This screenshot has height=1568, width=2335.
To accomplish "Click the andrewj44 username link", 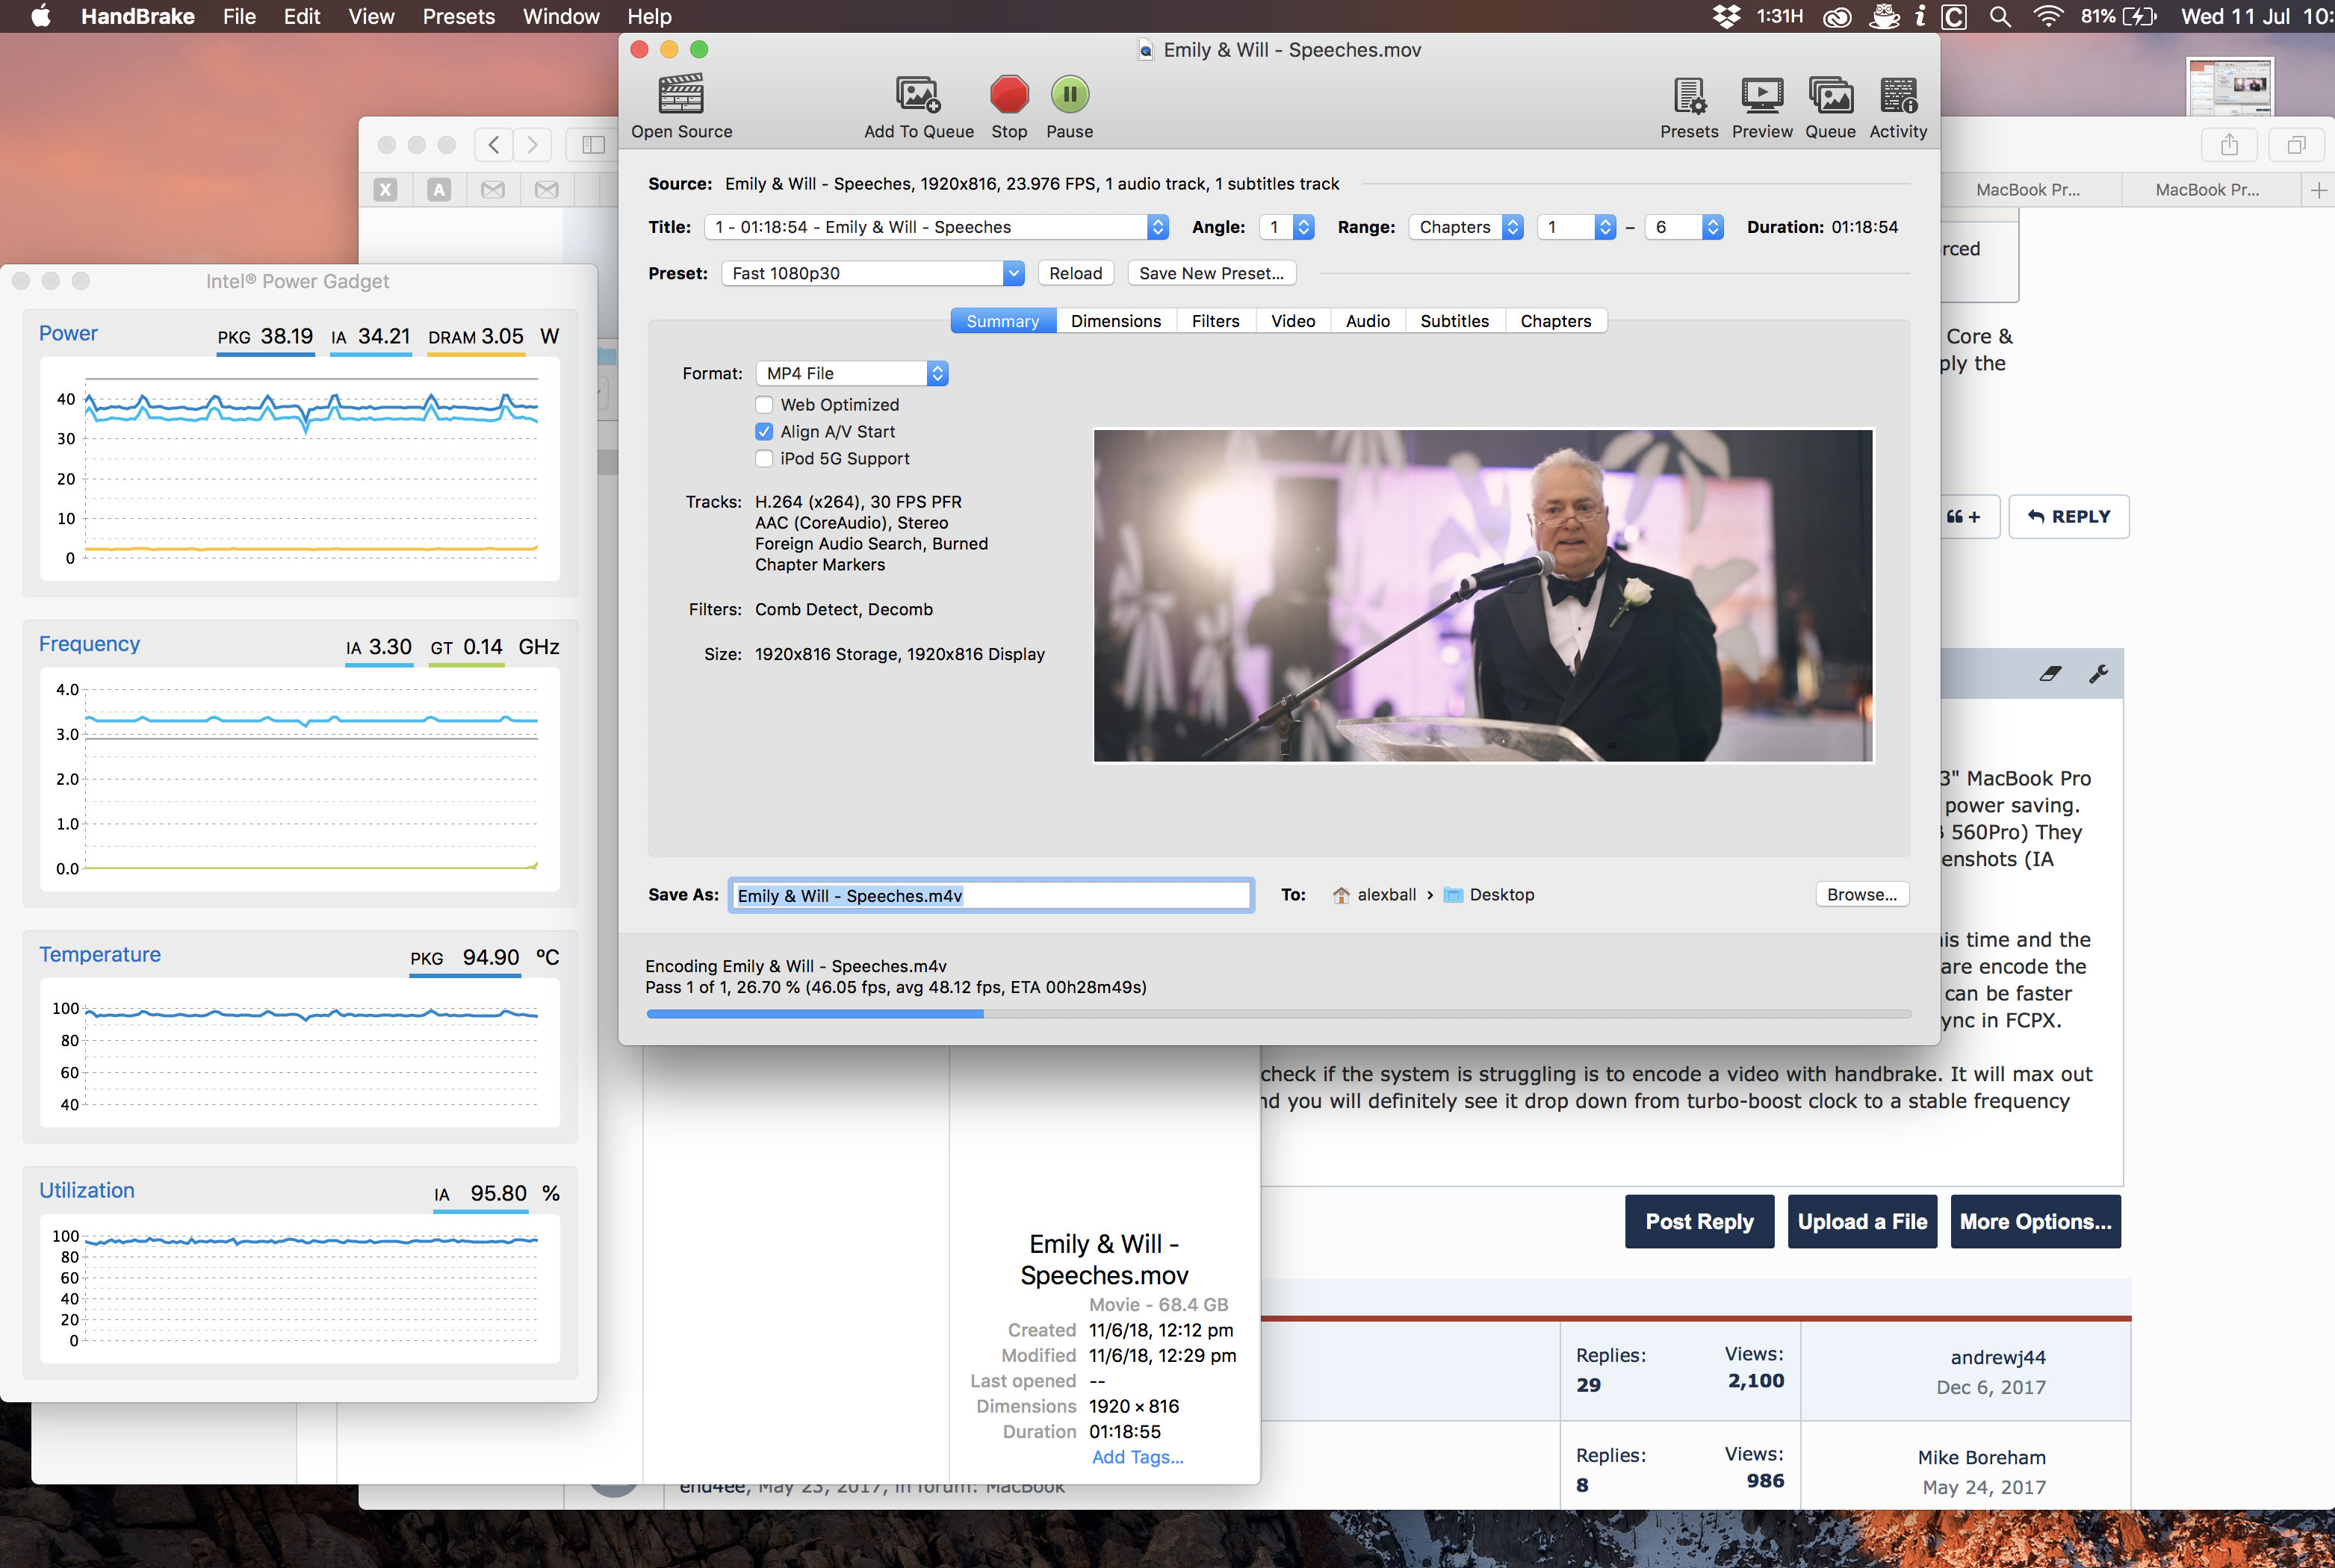I will point(1998,1357).
